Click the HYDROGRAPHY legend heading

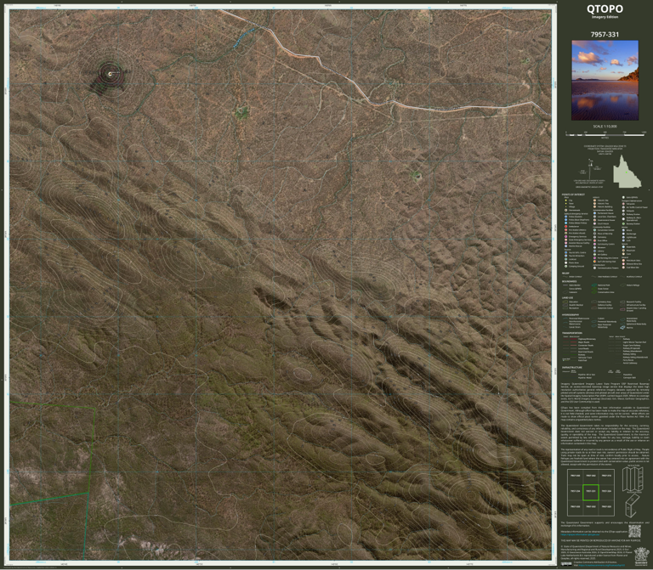point(571,315)
